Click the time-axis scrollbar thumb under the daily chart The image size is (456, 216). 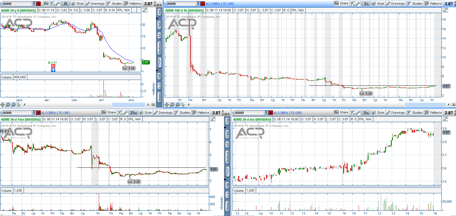click(x=128, y=105)
